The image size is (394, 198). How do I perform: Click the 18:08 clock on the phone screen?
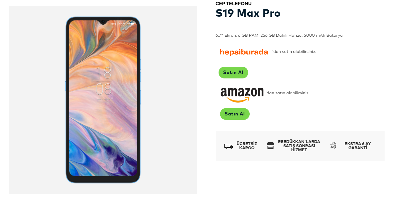coord(104,81)
